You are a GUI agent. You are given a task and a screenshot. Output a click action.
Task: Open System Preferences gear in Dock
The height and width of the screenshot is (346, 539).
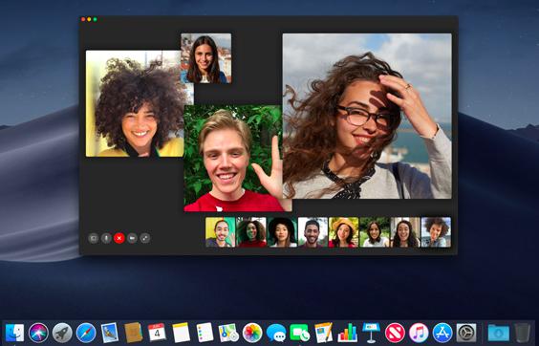466,333
